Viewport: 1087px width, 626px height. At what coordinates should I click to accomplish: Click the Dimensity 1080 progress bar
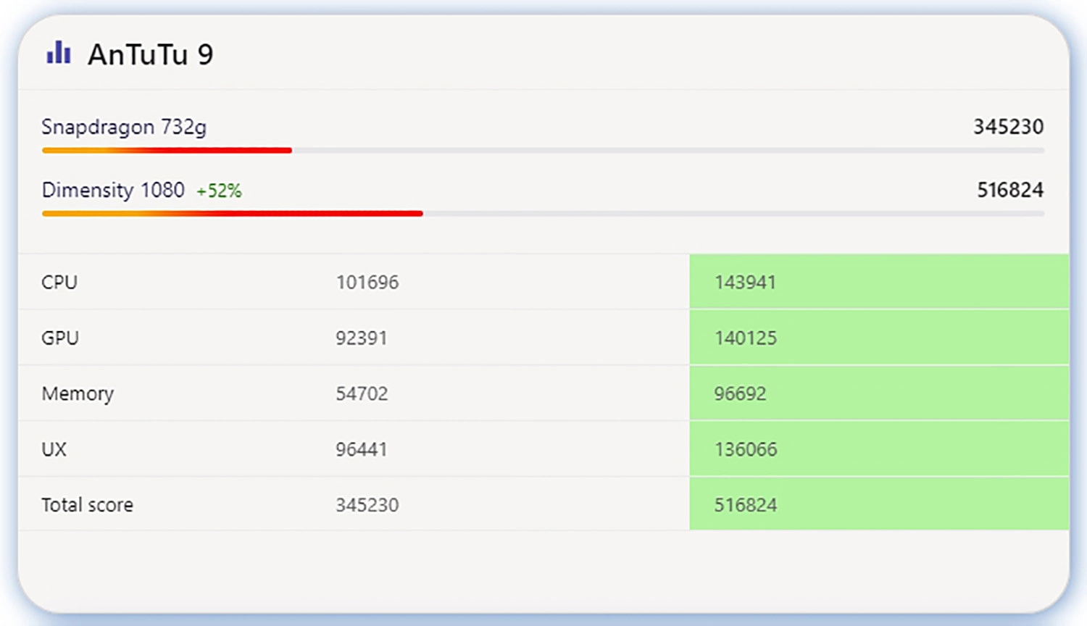coord(543,214)
